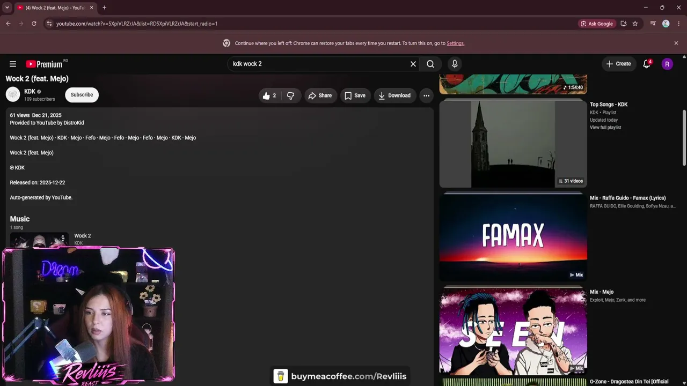This screenshot has width=687, height=386.
Task: Open the Top Songs - KDK playlist thumbnail
Action: [513, 144]
